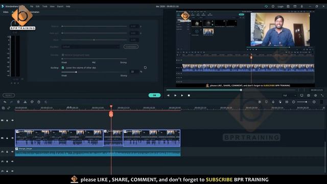
Task: Click the timeline zoom out button
Action: (x=294, y=102)
